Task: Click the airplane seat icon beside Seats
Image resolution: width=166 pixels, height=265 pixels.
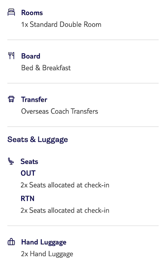Action: click(11, 161)
